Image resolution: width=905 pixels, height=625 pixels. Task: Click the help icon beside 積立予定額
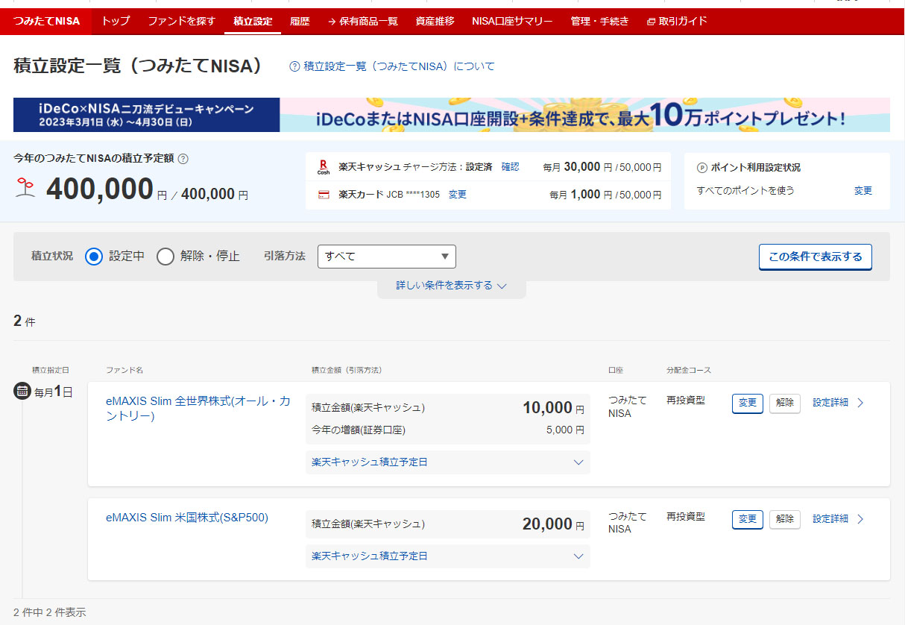coord(183,158)
